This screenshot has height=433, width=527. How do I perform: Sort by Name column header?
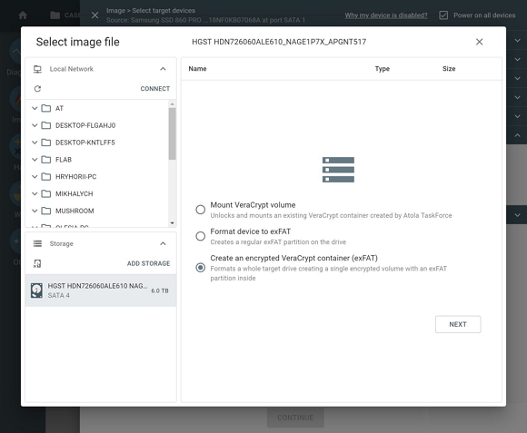pos(197,69)
